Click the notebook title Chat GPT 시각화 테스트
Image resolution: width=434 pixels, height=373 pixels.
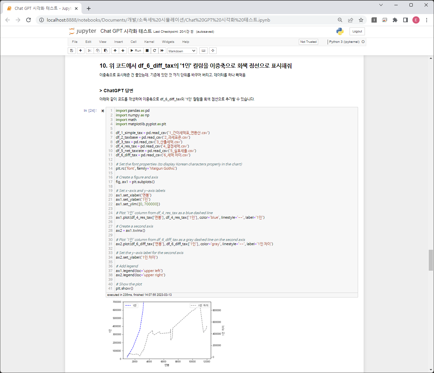tap(126, 31)
